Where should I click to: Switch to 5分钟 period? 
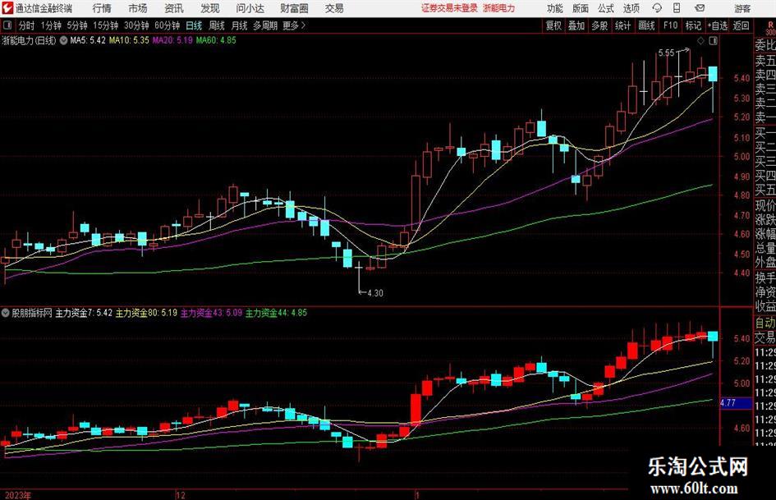(76, 25)
